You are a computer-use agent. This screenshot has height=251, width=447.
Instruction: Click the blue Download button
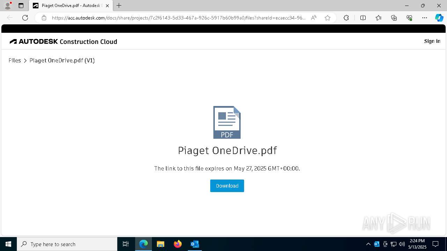pos(227,186)
